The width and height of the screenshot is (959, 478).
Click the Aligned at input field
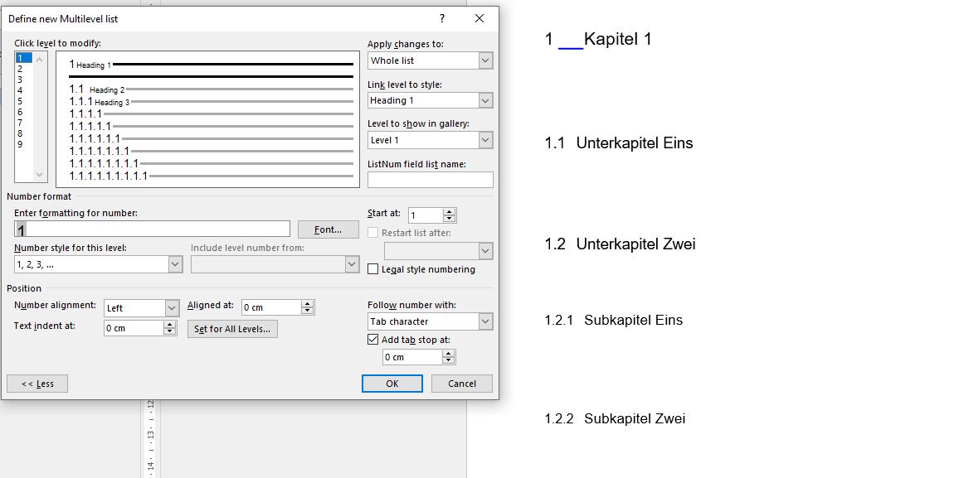coord(271,307)
